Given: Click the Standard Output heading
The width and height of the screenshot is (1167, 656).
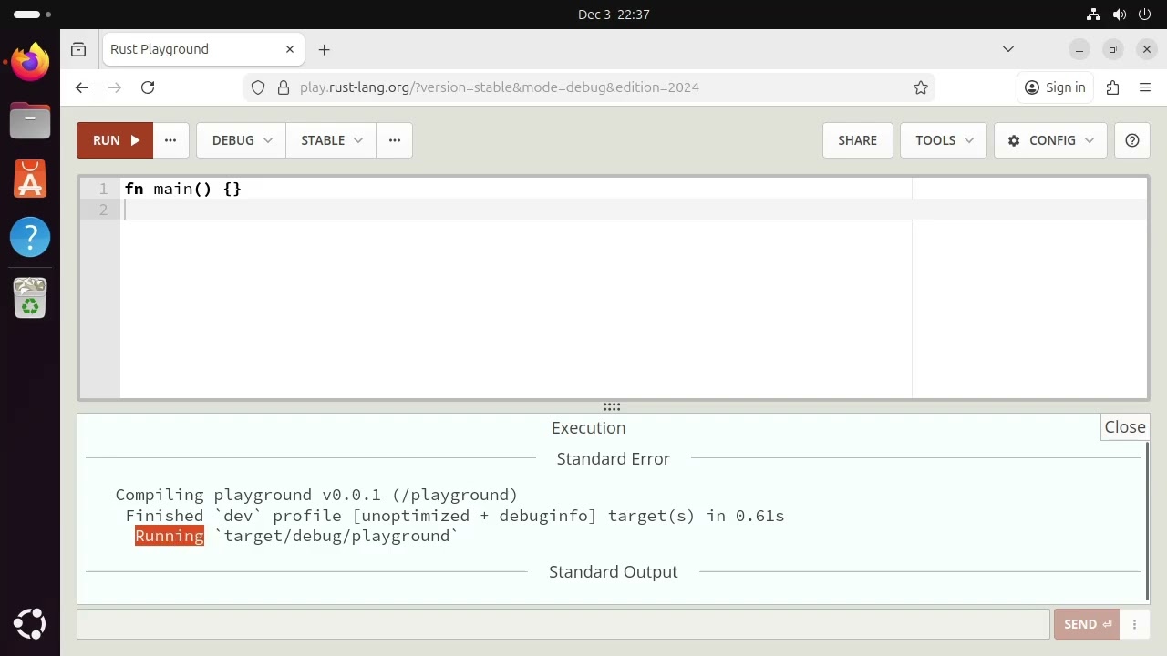Looking at the screenshot, I should pos(614,571).
